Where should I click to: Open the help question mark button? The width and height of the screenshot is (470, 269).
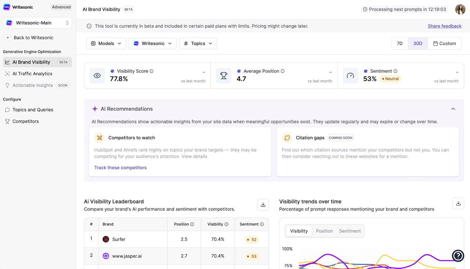tap(458, 256)
